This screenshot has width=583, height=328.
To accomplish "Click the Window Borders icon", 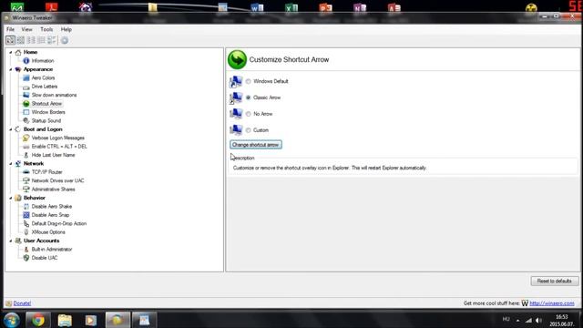I will tap(26, 112).
